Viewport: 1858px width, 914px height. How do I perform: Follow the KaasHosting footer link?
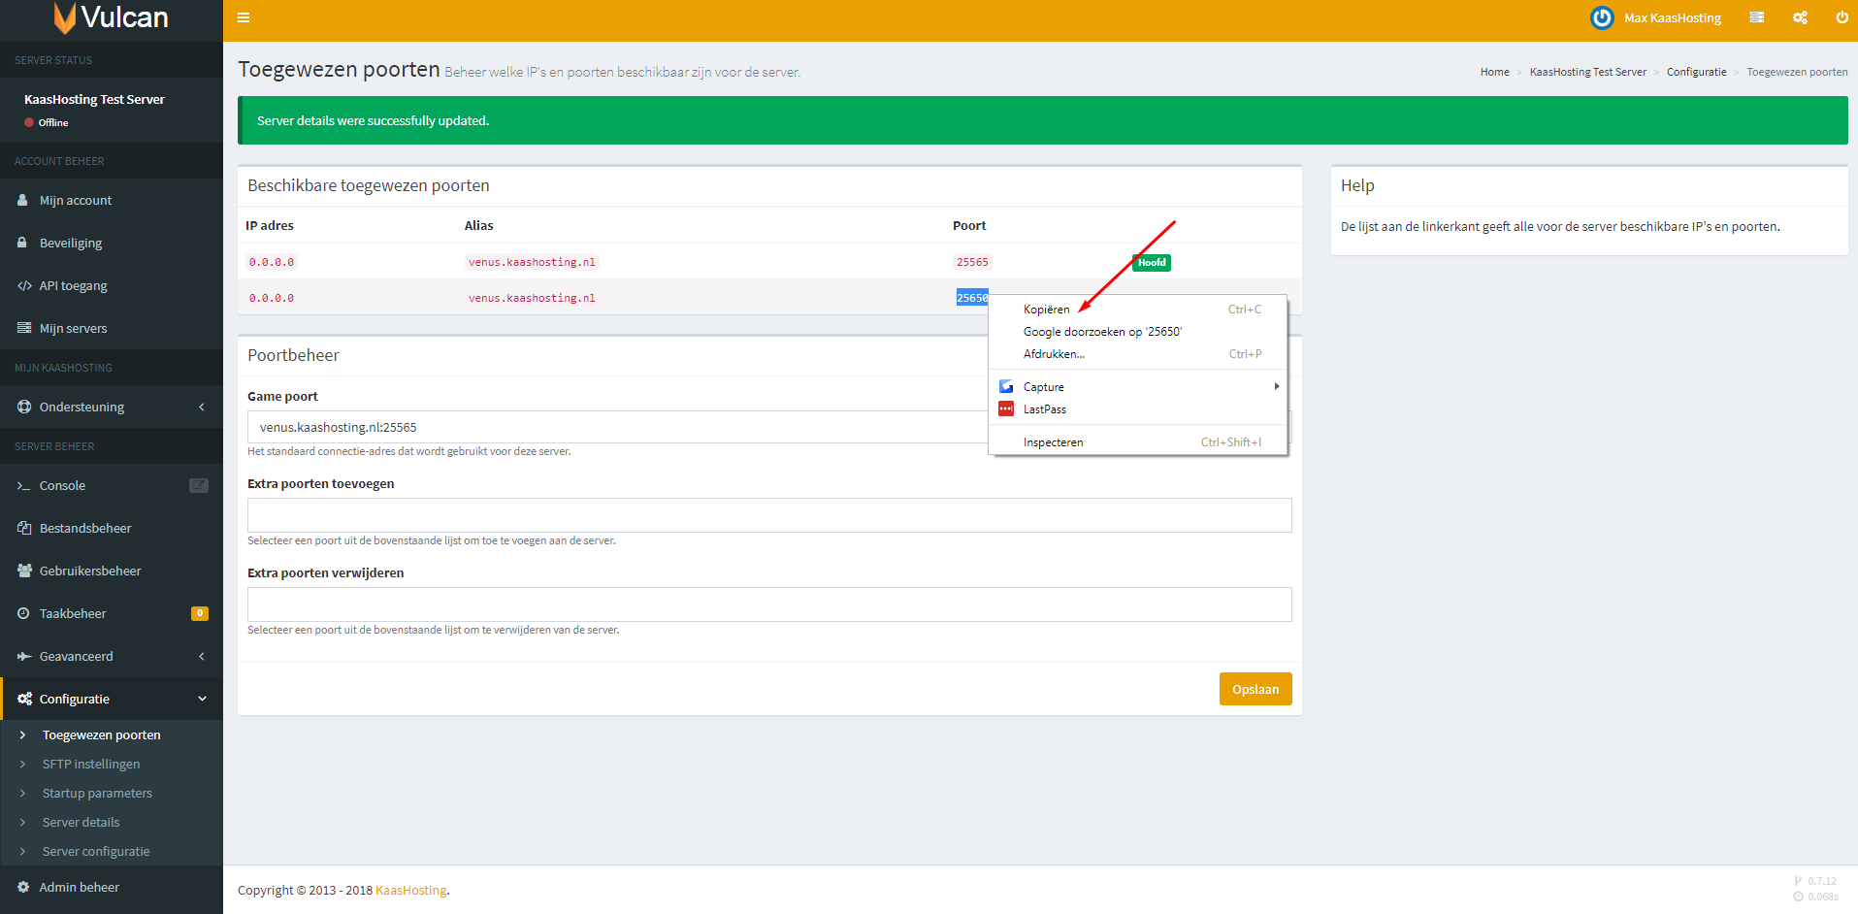410,890
